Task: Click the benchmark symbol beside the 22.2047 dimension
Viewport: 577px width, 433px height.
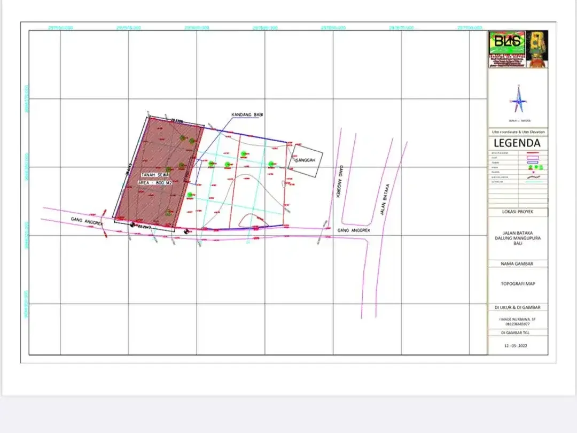Action: (x=132, y=225)
